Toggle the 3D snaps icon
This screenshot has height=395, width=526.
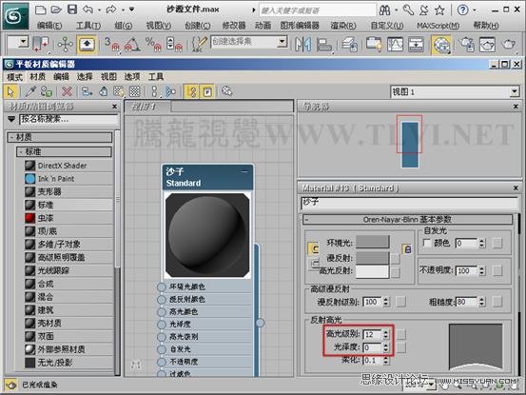tap(112, 45)
